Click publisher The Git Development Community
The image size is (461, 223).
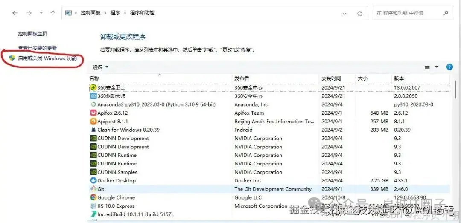273,189
